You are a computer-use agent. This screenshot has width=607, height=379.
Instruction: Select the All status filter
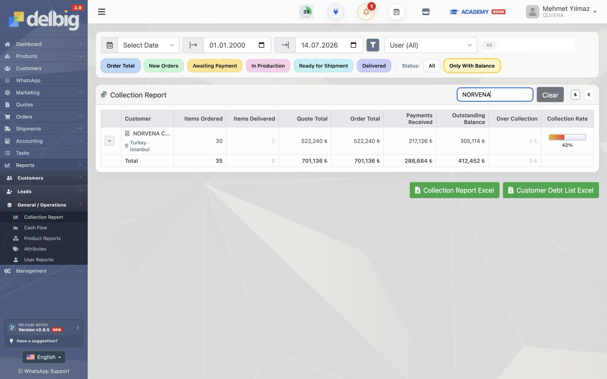[432, 66]
